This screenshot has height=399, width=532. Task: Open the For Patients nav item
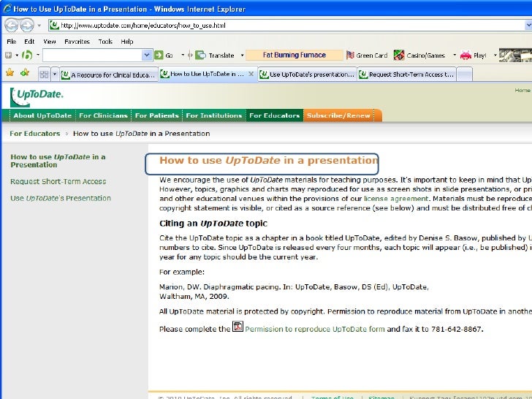(156, 115)
